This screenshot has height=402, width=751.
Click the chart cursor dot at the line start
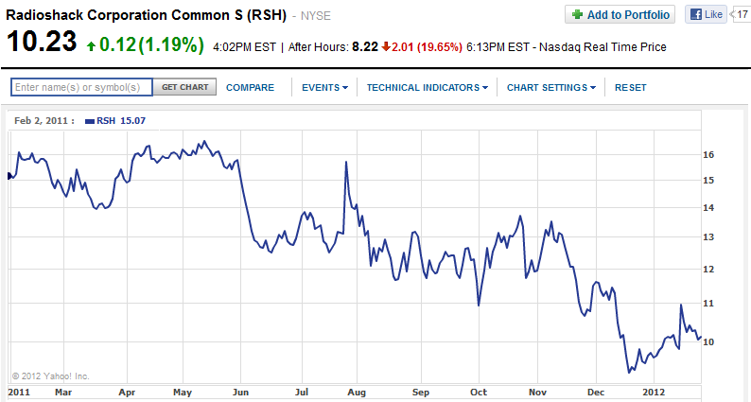[9, 175]
